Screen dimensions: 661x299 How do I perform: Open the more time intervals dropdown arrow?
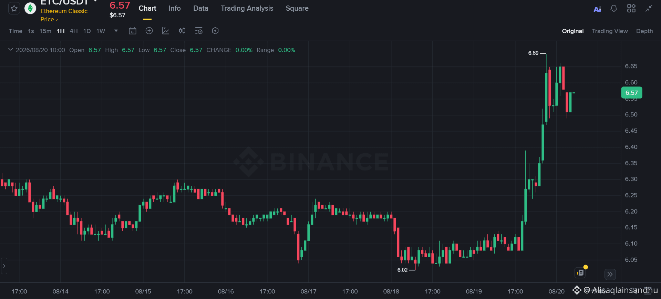(116, 31)
